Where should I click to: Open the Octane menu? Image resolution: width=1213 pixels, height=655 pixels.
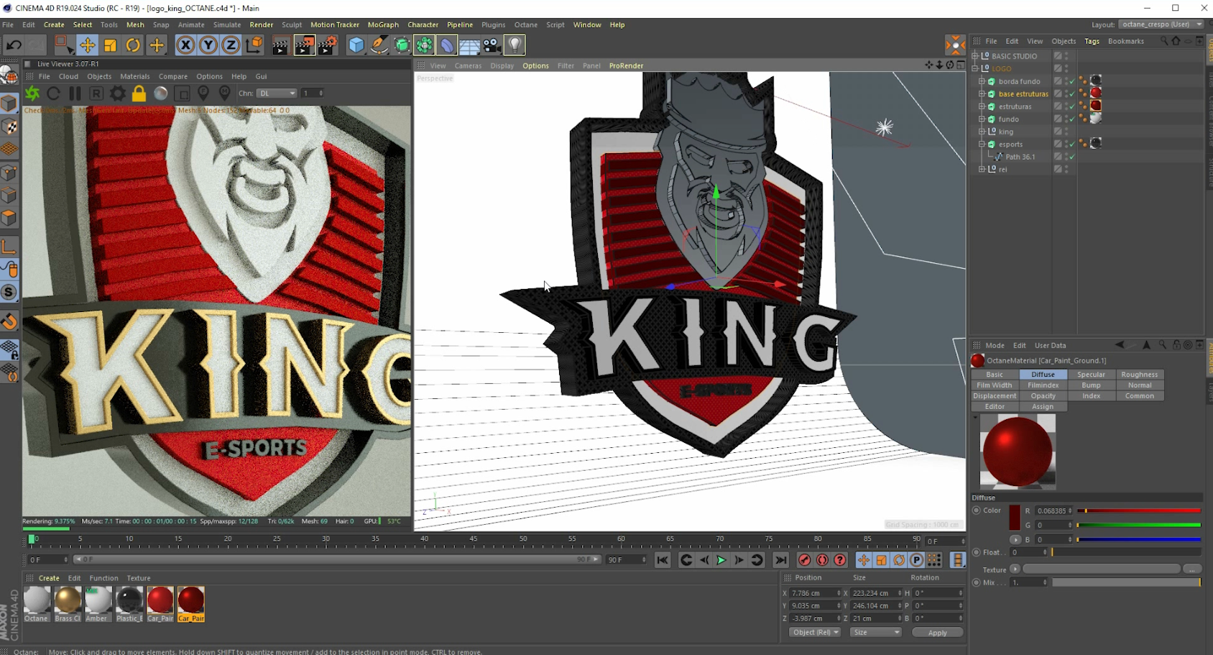[525, 24]
